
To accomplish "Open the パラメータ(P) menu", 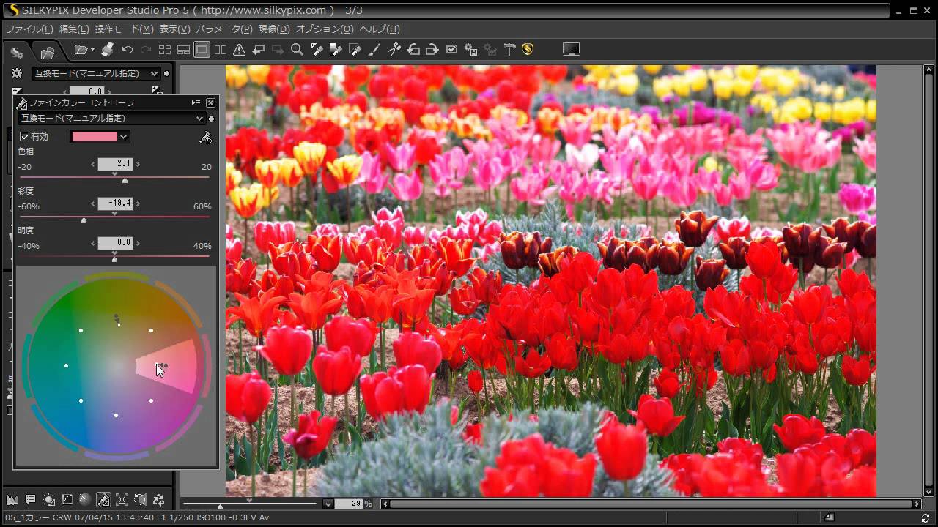I will [224, 29].
